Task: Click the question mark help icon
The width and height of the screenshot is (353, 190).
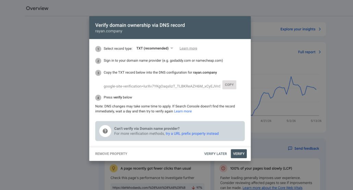Action: 105,131
